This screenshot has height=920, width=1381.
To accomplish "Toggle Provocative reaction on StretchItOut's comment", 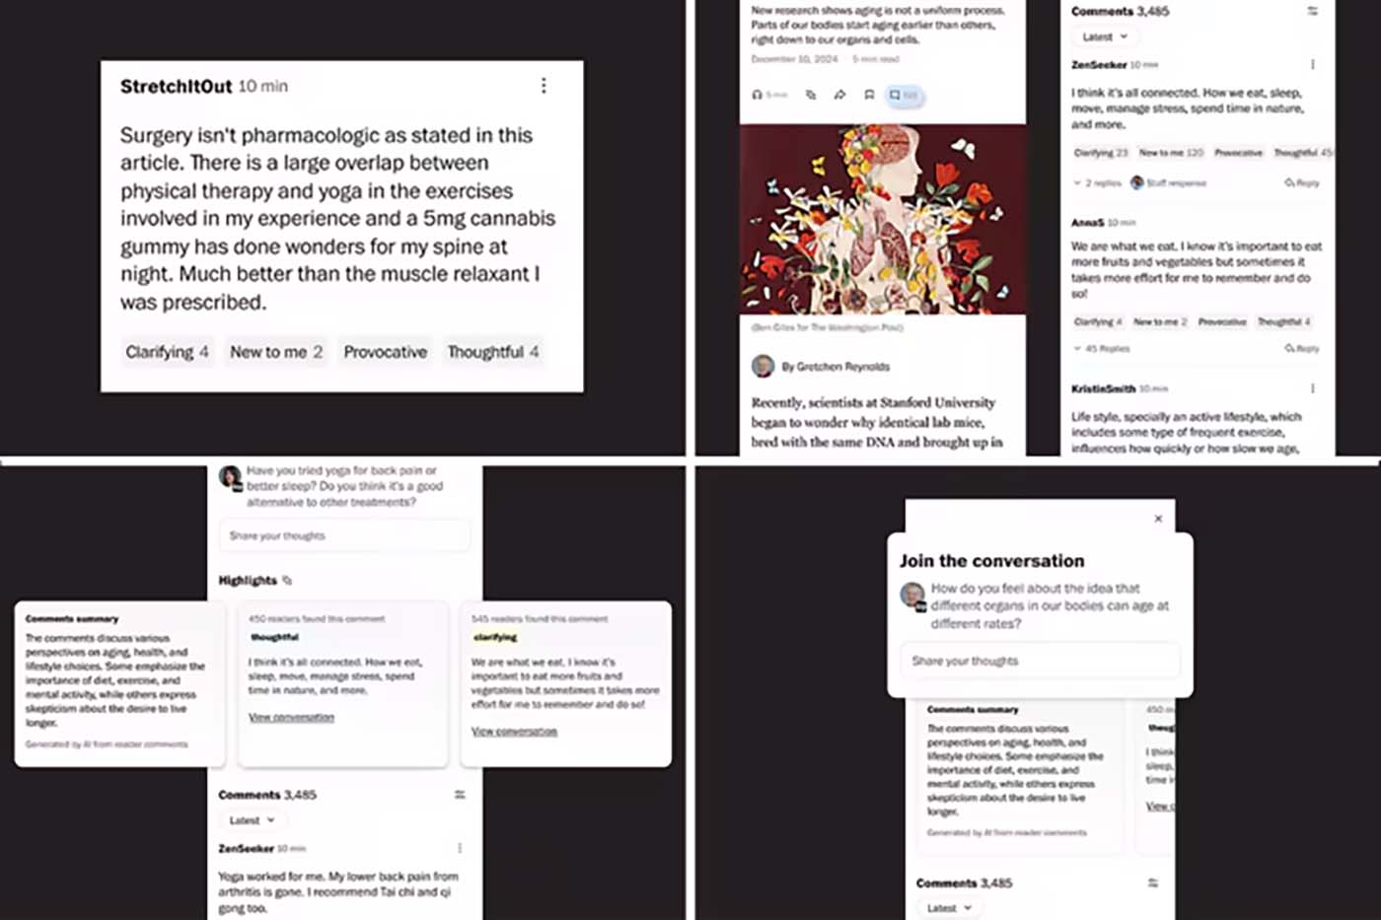I will [385, 352].
